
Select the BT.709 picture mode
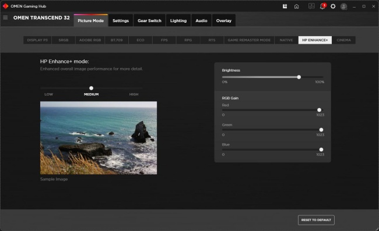(117, 40)
